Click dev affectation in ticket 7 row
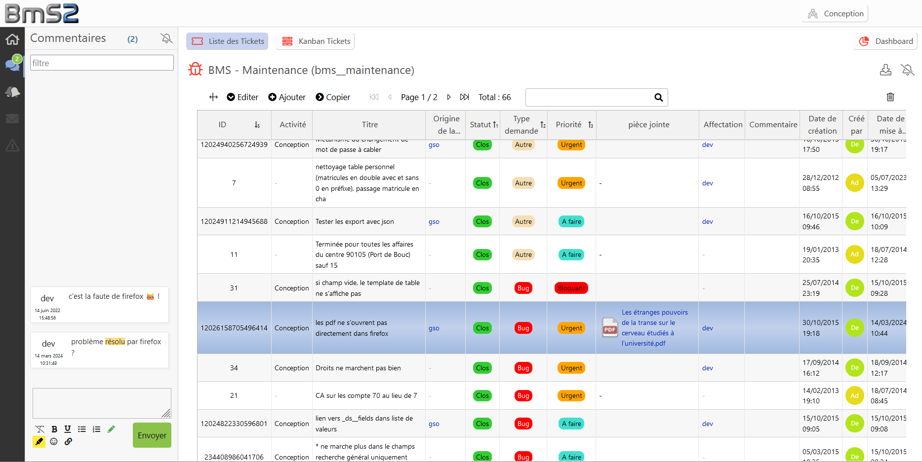Image resolution: width=922 pixels, height=462 pixels. (708, 183)
